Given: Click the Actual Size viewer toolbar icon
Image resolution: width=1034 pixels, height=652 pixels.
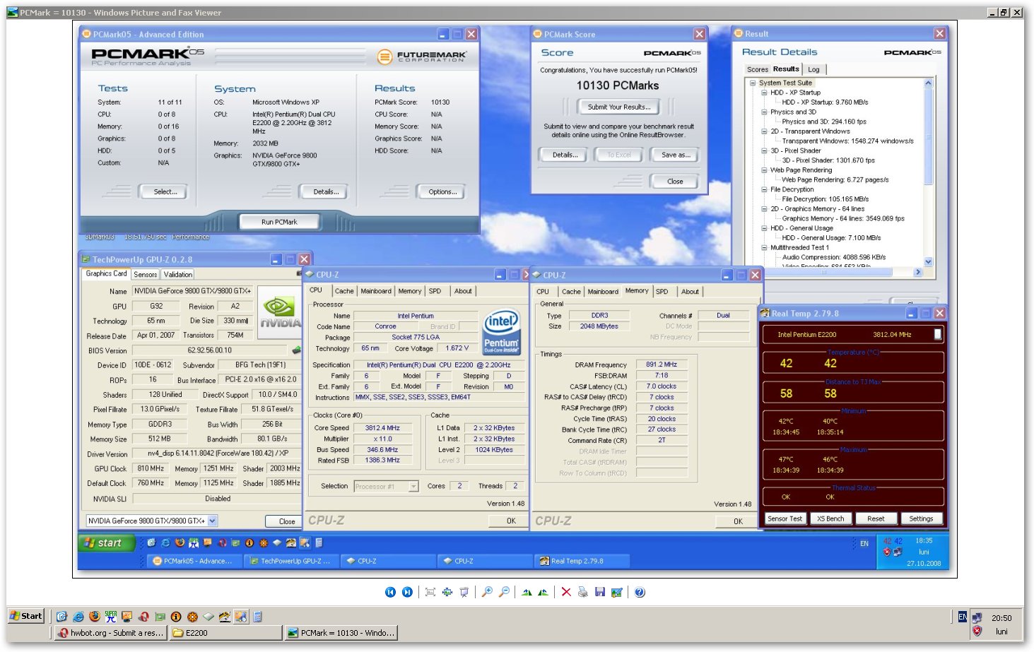Looking at the screenshot, I should pyautogui.click(x=447, y=592).
